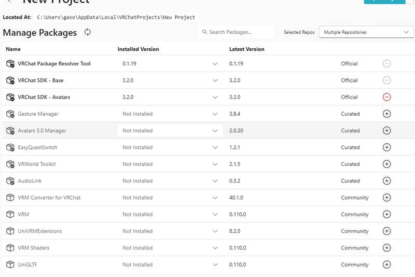This screenshot has height=277, width=415.
Task: Click the Manage Packages heading
Action: pos(40,33)
